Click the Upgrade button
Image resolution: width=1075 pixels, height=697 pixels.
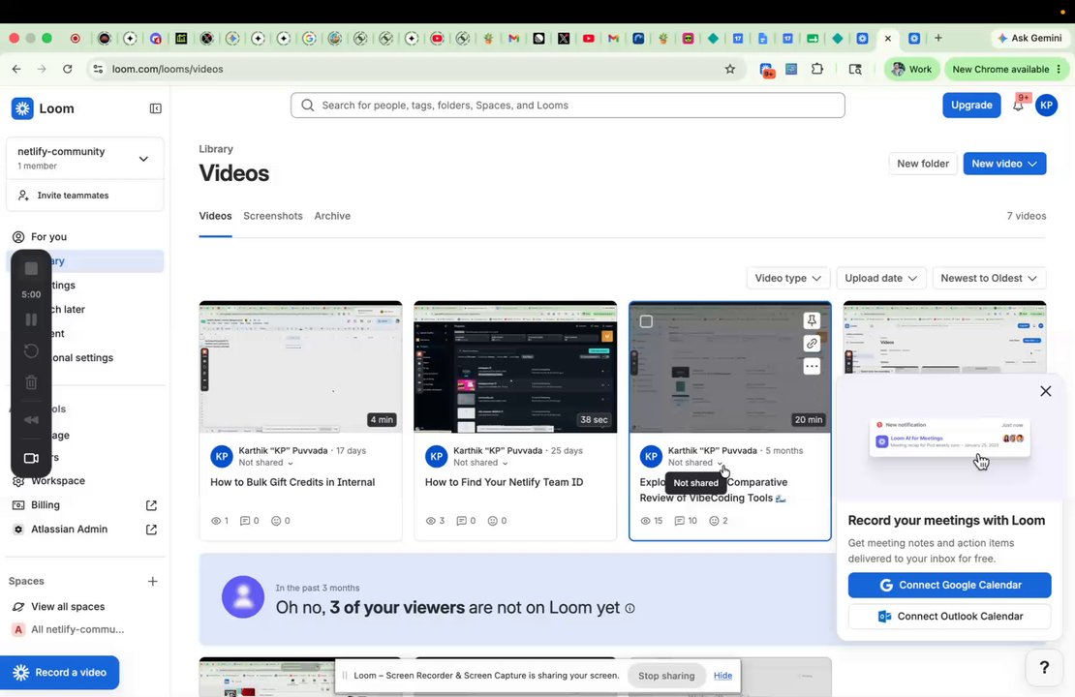(971, 105)
